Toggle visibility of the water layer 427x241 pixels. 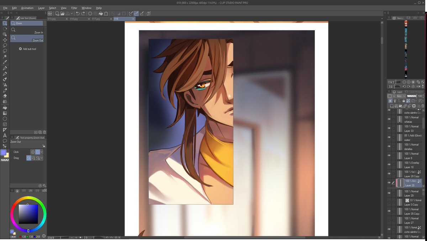point(389,137)
